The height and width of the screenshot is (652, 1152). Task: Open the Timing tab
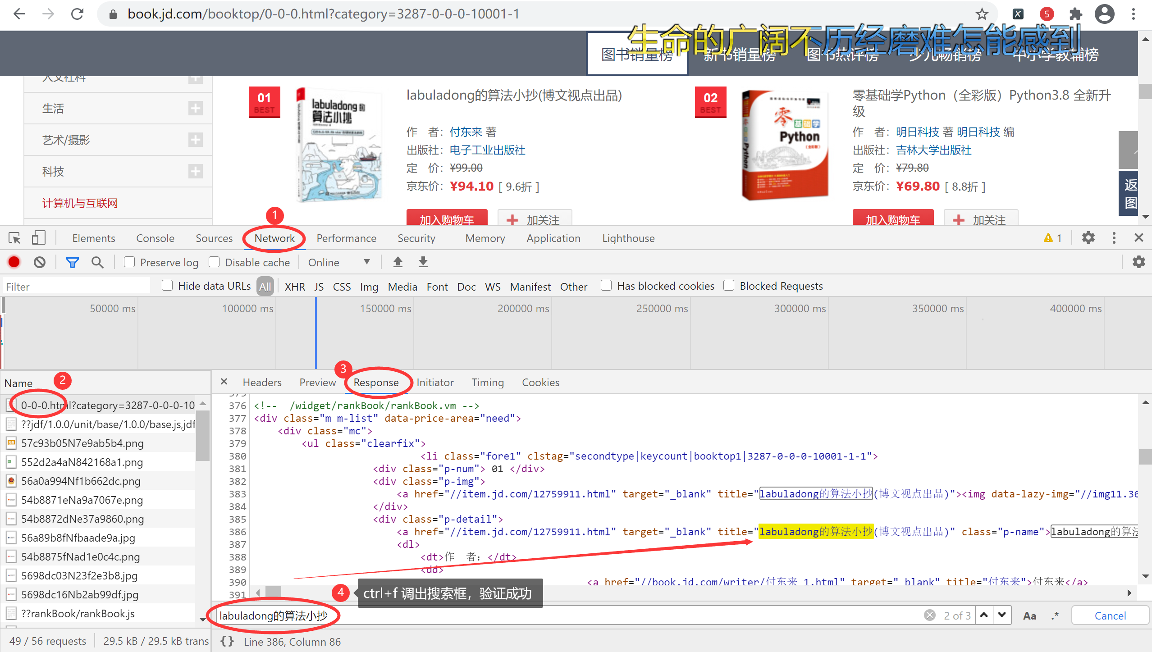coord(488,382)
